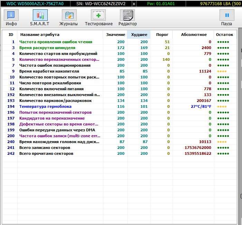Click green health dots for attribute 193 row
242x225 pixels.
pyautogui.click(x=223, y=101)
